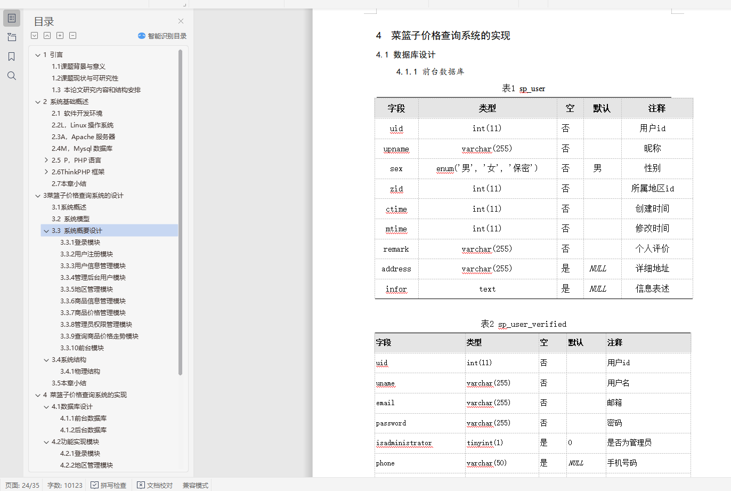Screen dimensions: 731x491
Task: Select 1.3 本论文研究内容和结构安排 outline entry
Action: click(96, 90)
